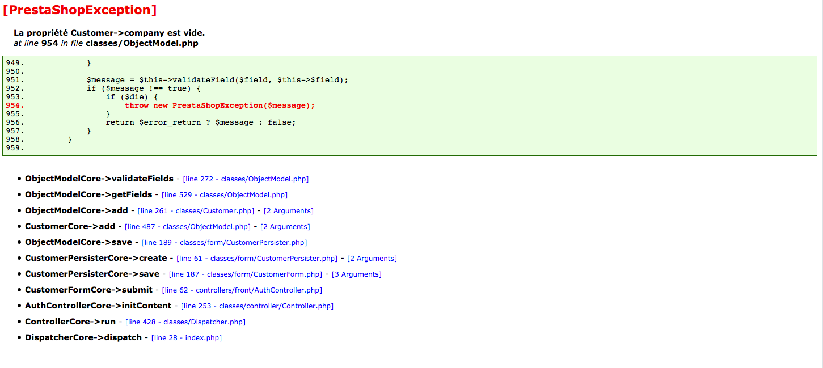Open the line 428 Dispatcher.php link
Image resolution: width=823 pixels, height=368 pixels.
coord(185,322)
